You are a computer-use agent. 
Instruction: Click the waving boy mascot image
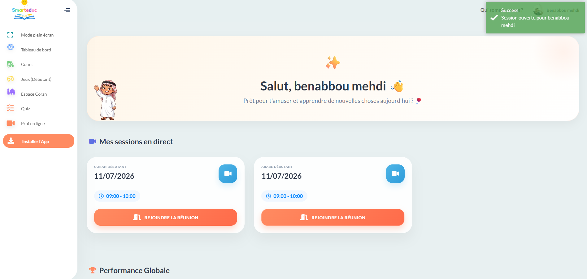coord(106,100)
